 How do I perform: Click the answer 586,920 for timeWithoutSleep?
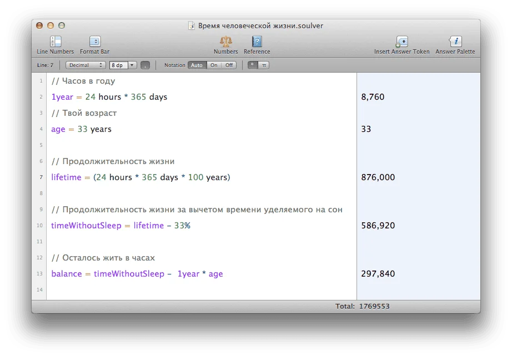(379, 225)
